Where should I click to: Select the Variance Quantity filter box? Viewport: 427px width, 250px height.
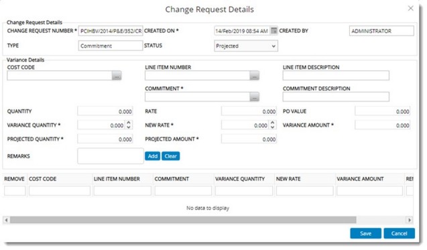(x=244, y=190)
